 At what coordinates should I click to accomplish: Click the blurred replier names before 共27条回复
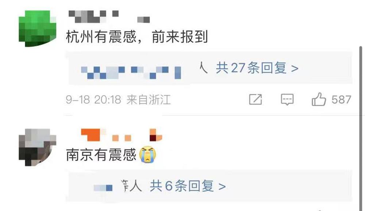coord(131,73)
